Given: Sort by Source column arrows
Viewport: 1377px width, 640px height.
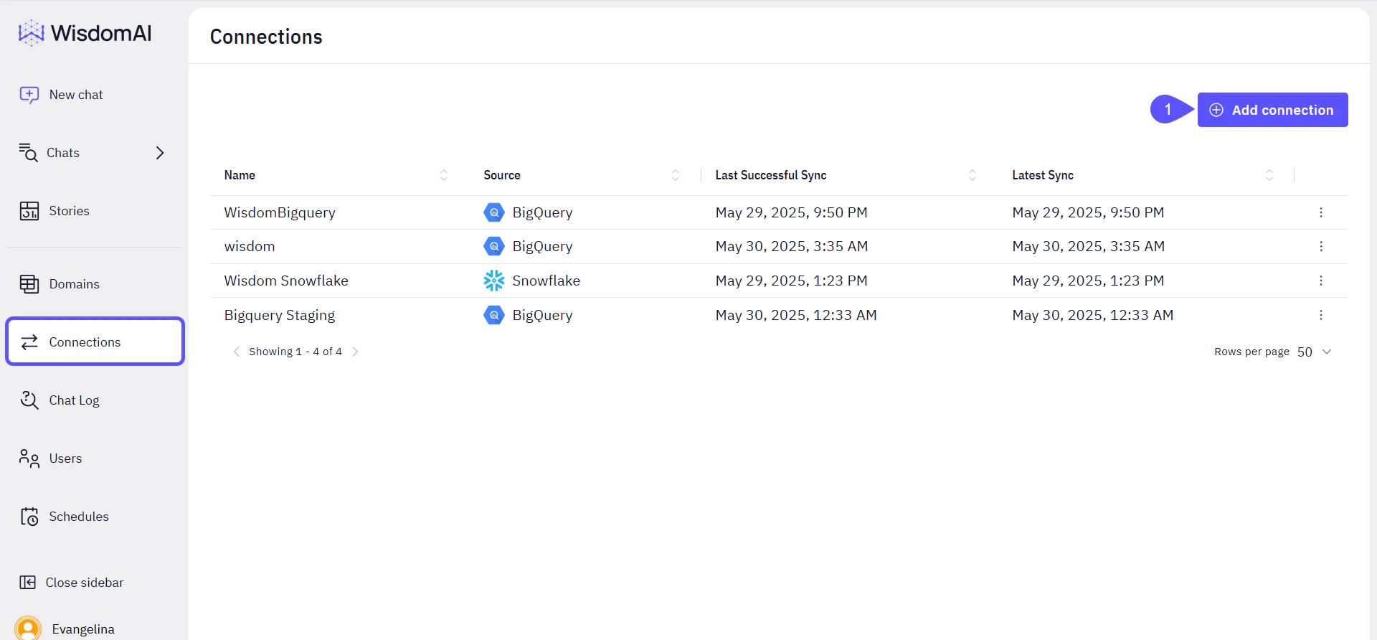Looking at the screenshot, I should (x=676, y=175).
